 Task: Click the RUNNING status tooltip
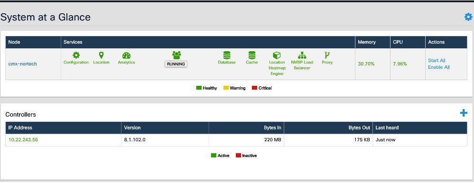176,64
